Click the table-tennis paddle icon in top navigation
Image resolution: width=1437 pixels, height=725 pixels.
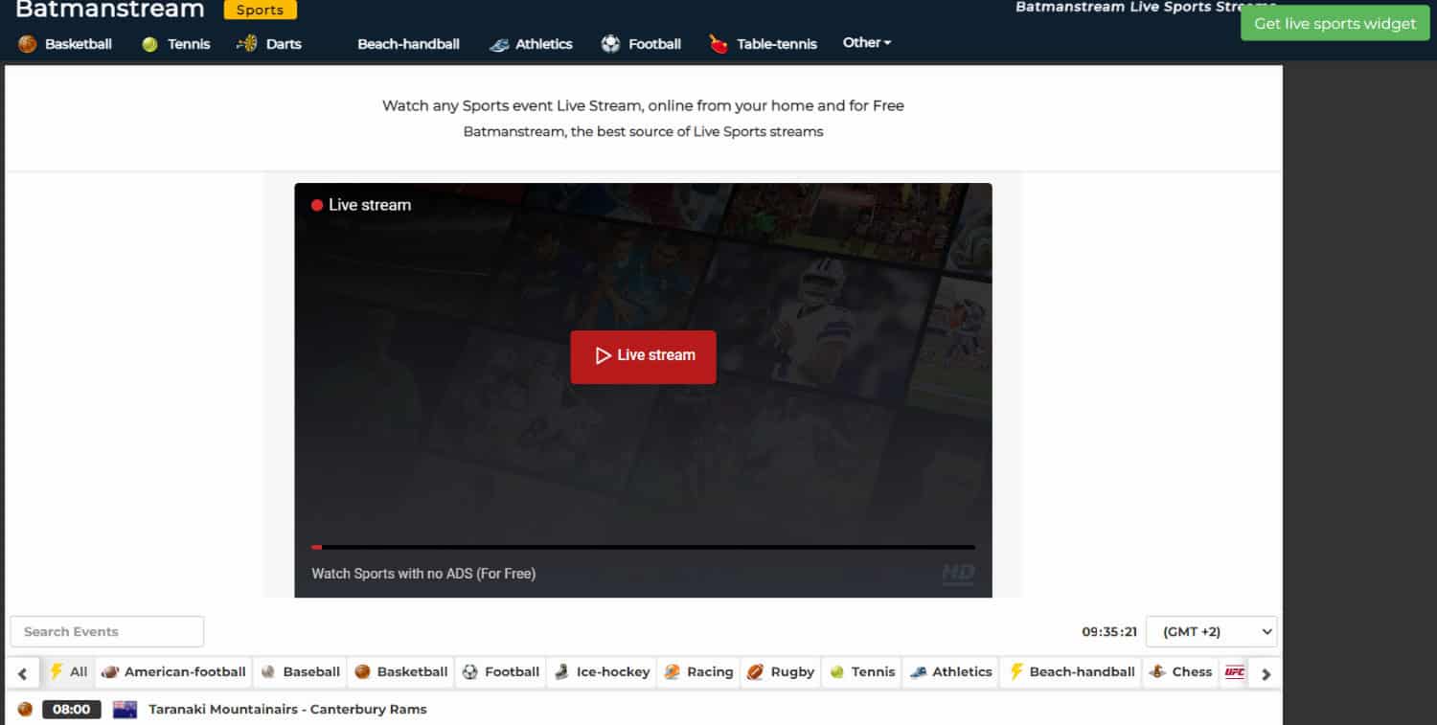pos(718,44)
